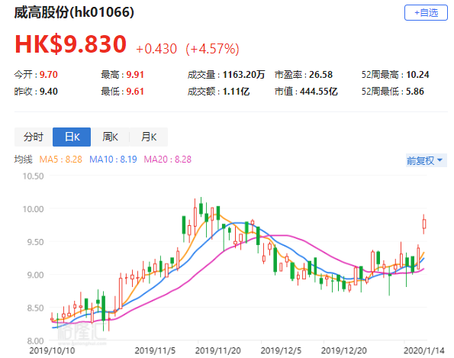Click the 成交额 value 1.11亿
Viewport: 454px width, 358px height.
236,92
